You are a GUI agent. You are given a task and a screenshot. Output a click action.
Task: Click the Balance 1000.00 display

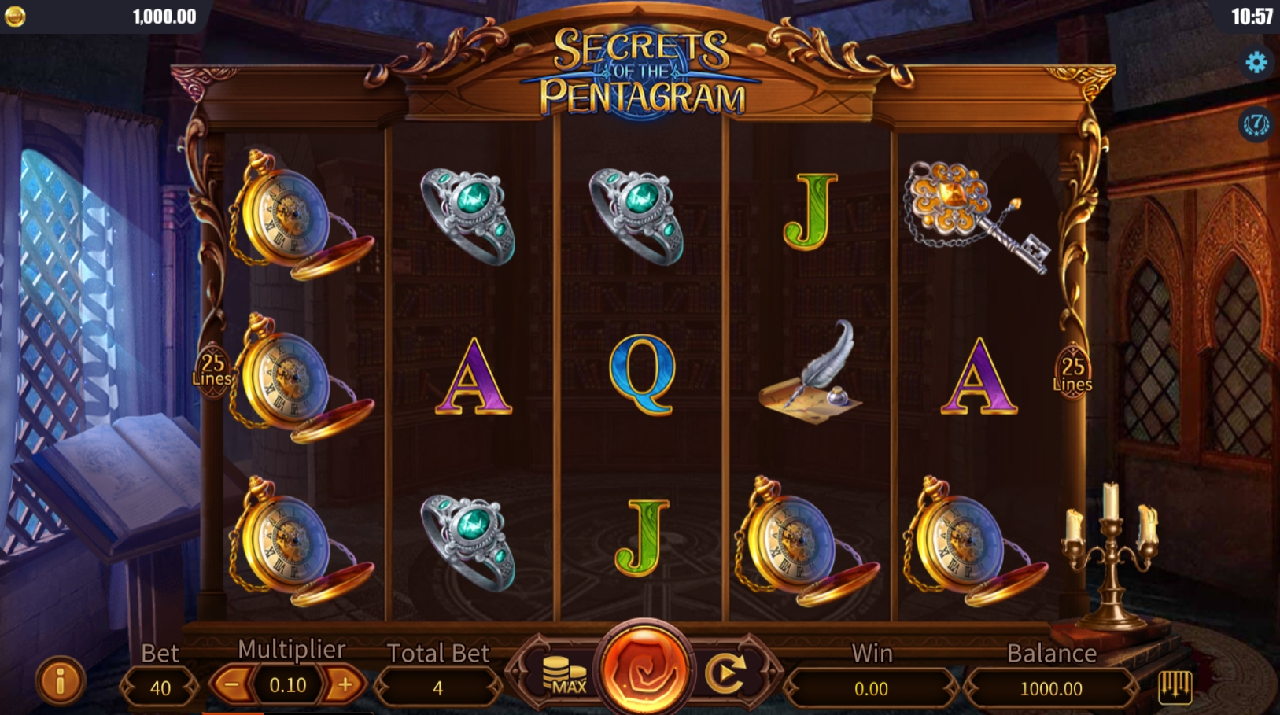[x=1051, y=689]
